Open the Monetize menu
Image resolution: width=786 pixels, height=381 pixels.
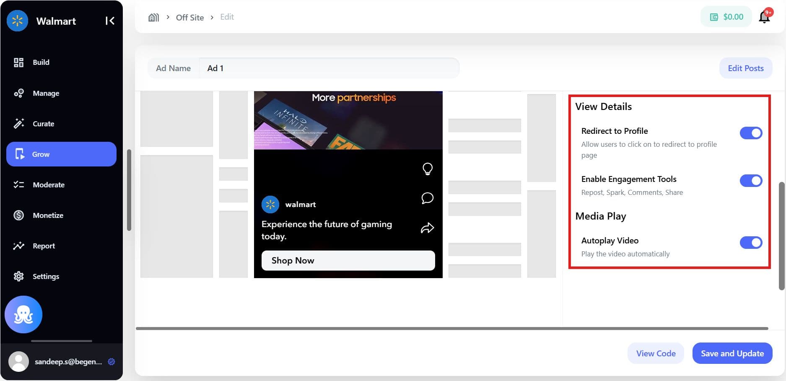click(x=61, y=215)
